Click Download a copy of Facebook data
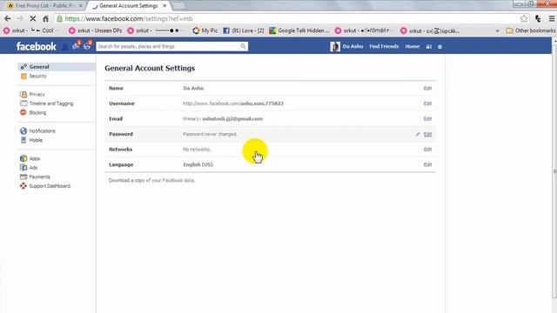This screenshot has height=313, width=557. point(151,180)
